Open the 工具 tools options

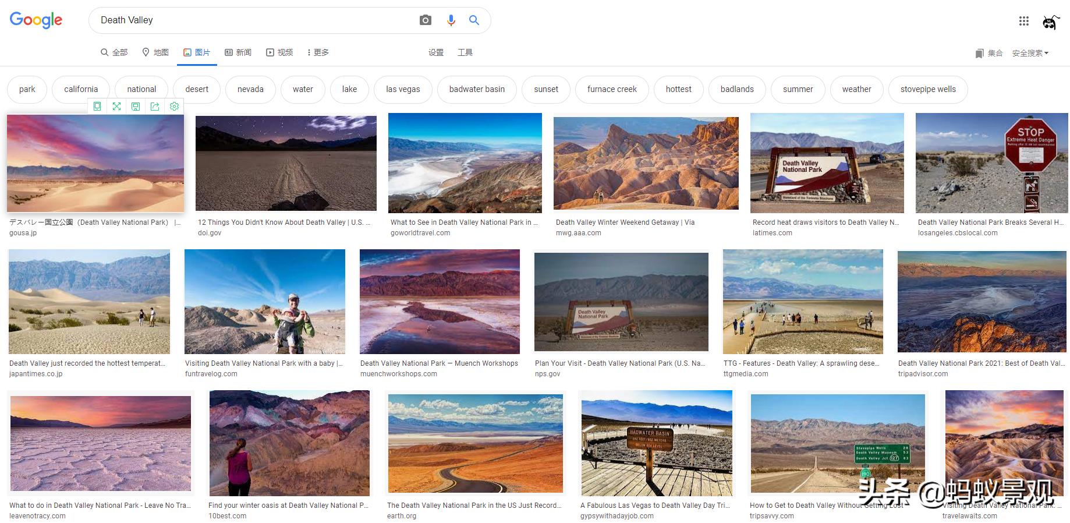pyautogui.click(x=465, y=52)
